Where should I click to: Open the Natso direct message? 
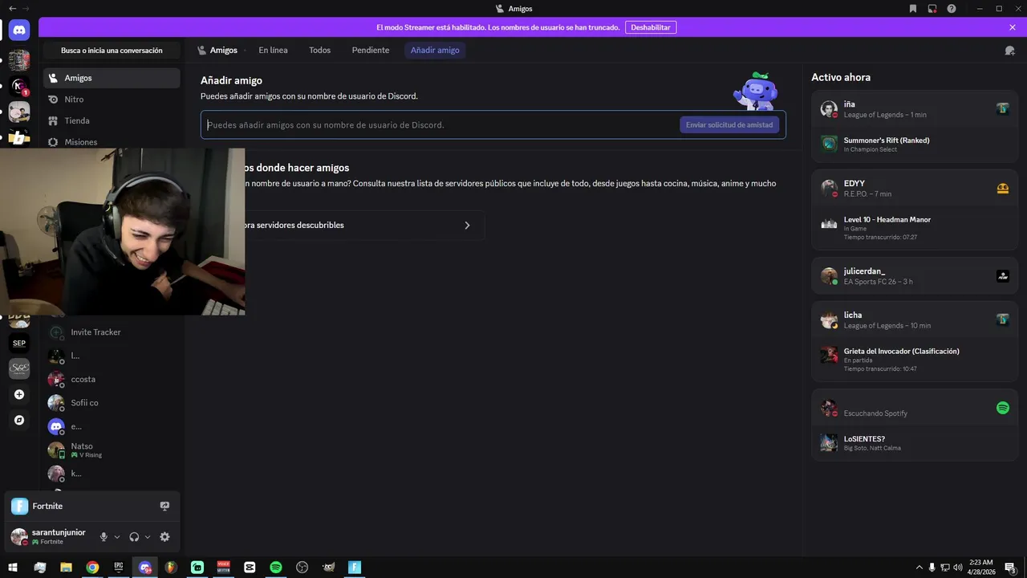[112, 450]
